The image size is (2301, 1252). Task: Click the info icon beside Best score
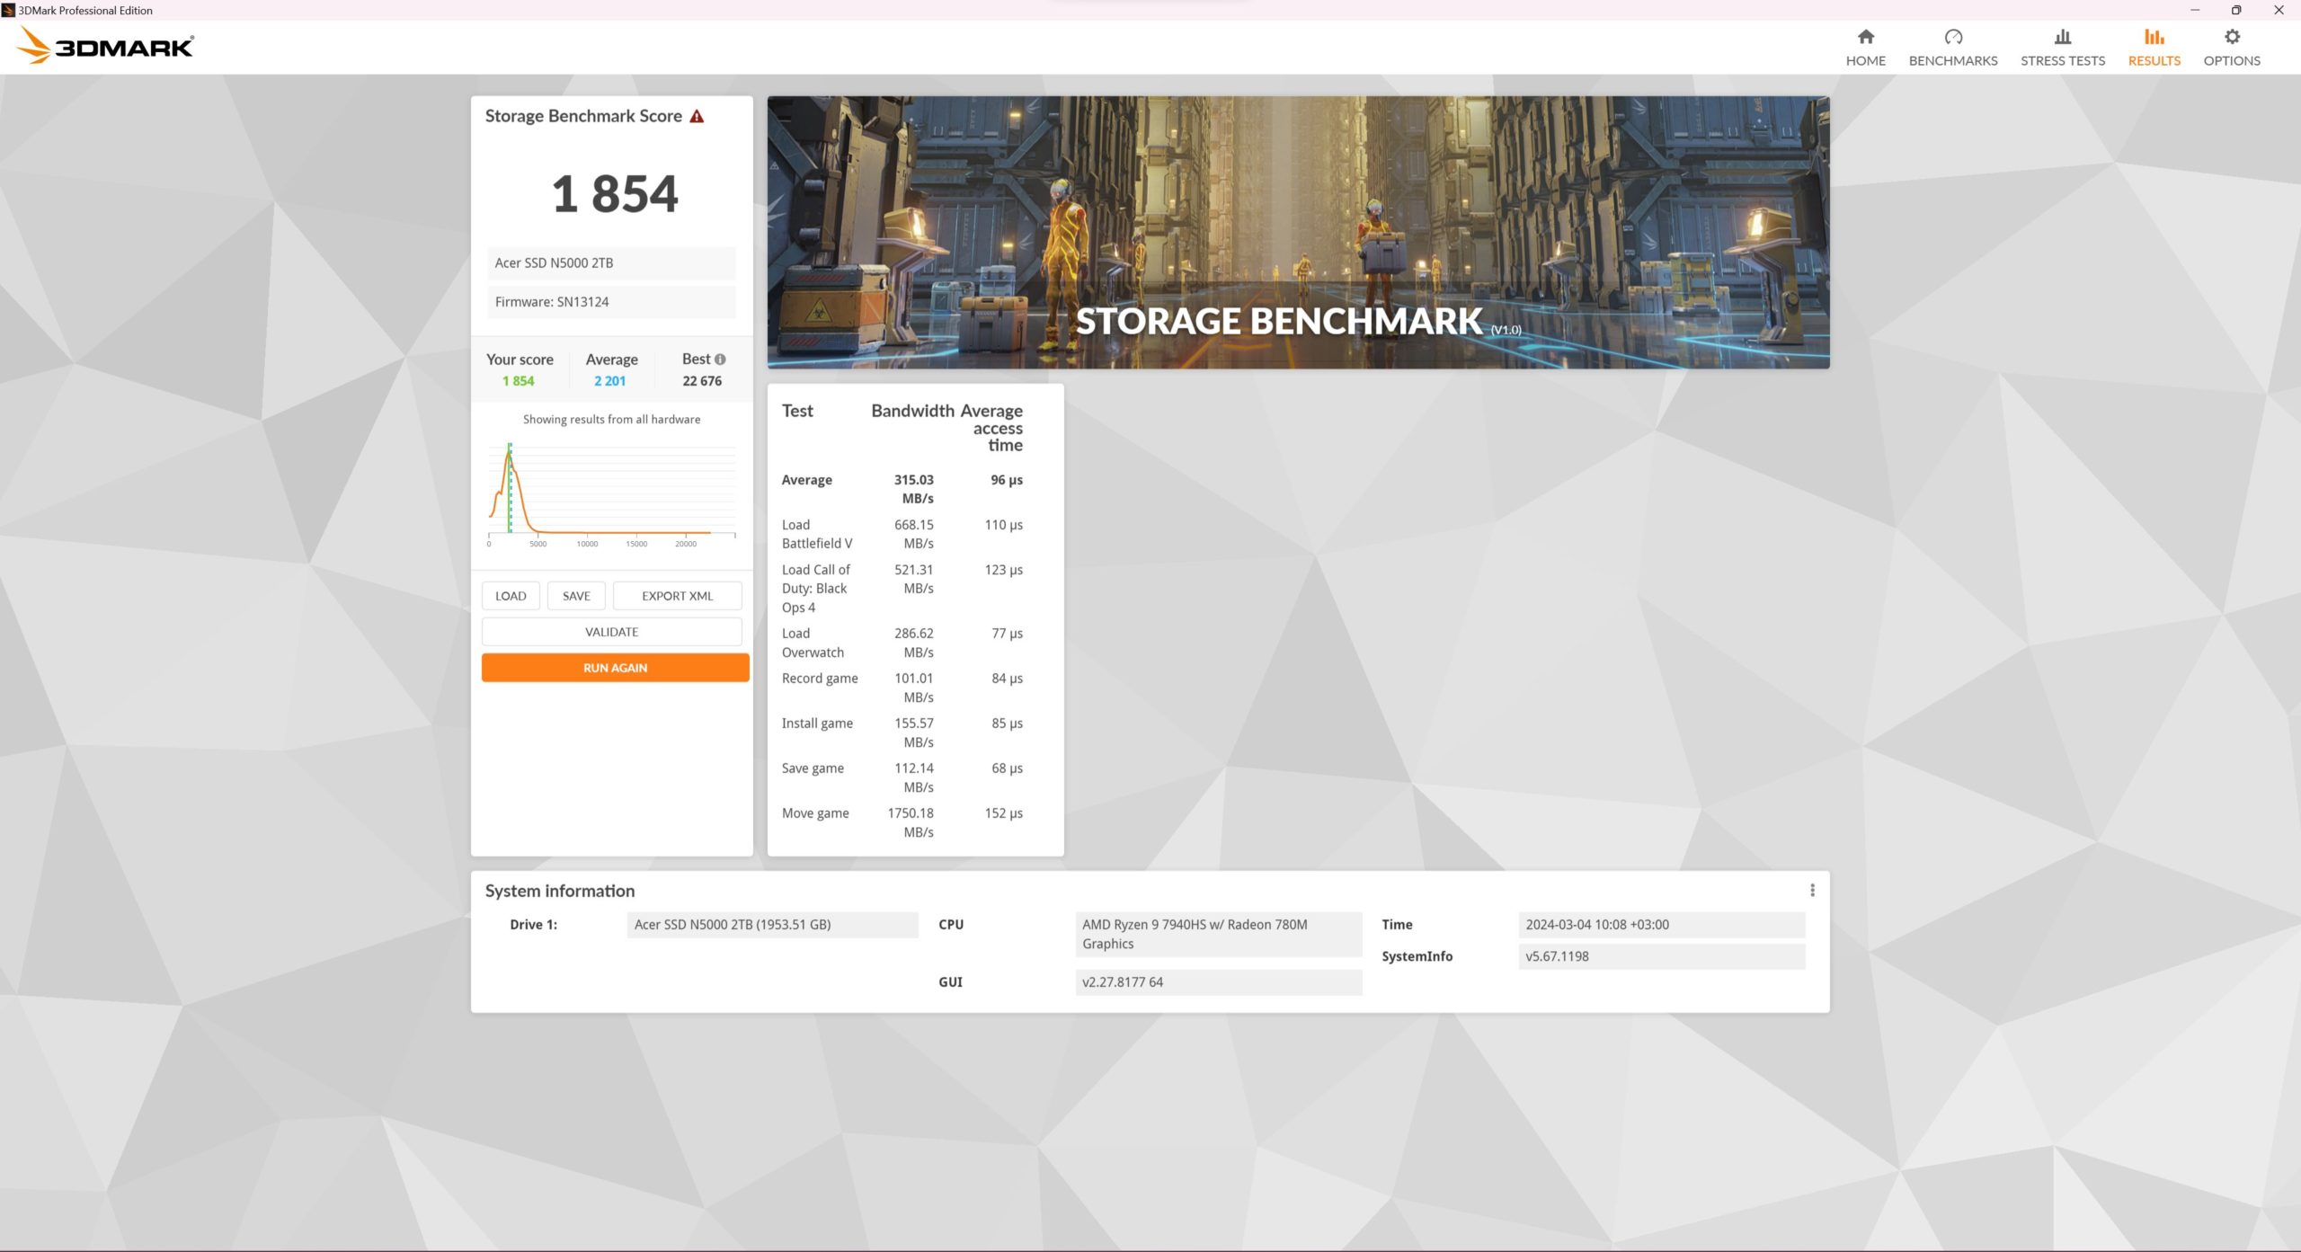pyautogui.click(x=720, y=359)
